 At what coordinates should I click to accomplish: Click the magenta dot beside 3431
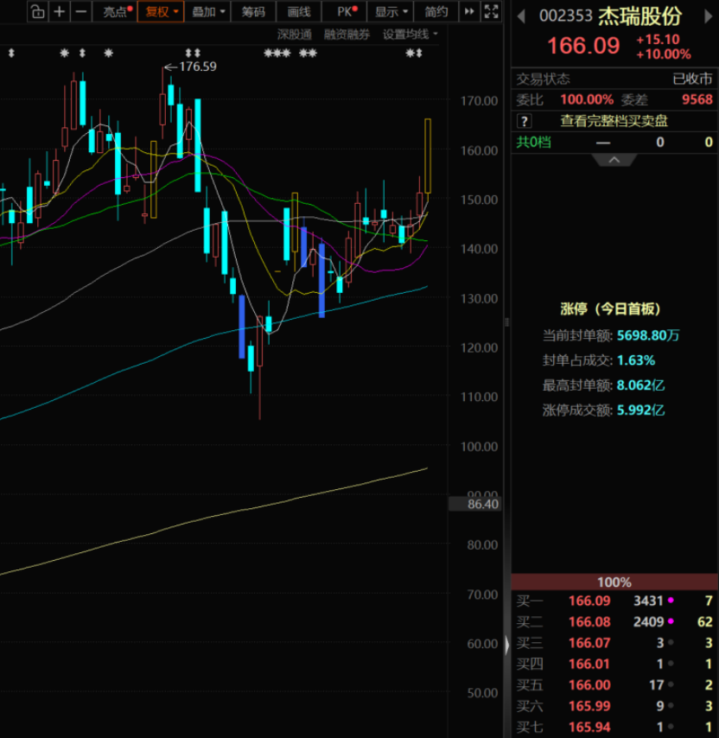[x=671, y=600]
